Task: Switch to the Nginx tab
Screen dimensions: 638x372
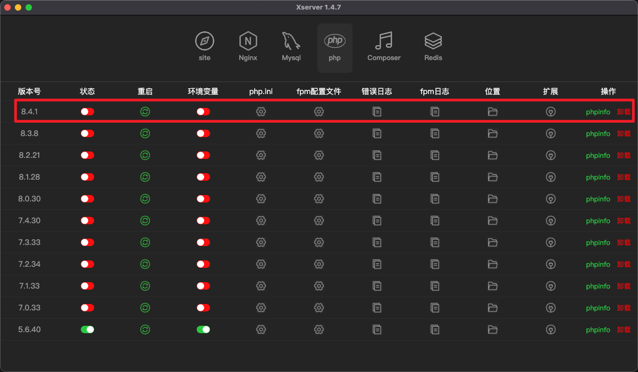Action: 248,47
